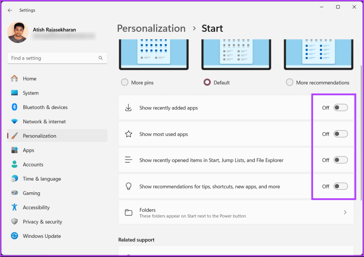Expand the Folders settings chevron

(x=344, y=212)
